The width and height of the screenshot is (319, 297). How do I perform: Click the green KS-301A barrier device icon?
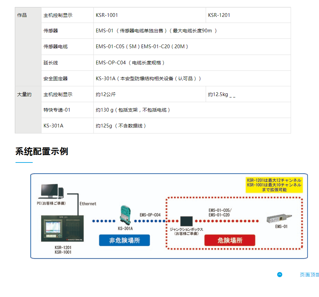click(x=124, y=215)
